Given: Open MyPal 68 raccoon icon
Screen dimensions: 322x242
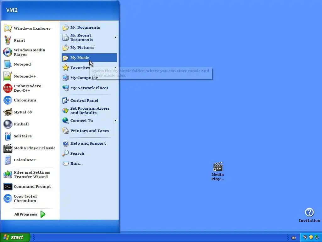Looking at the screenshot, I should pyautogui.click(x=8, y=112).
